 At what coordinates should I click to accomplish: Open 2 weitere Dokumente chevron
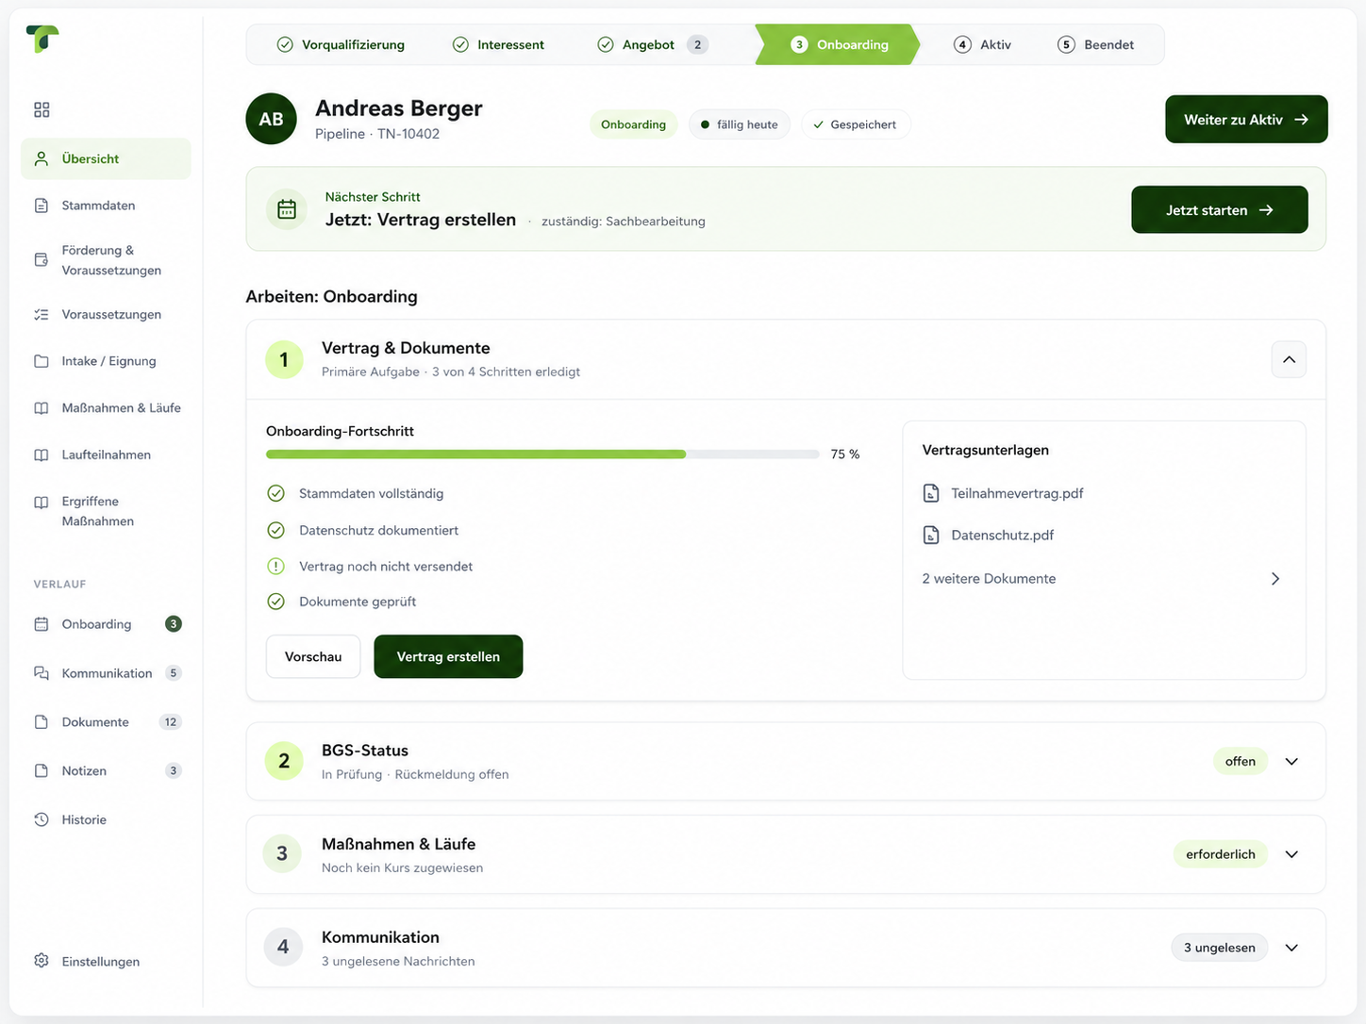(x=1275, y=579)
